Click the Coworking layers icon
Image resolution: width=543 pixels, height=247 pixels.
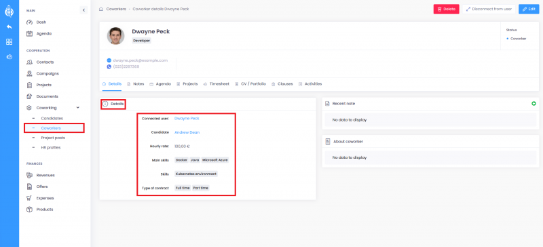point(29,108)
